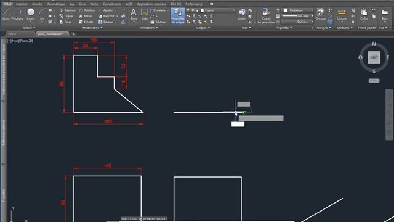Image resolution: width=394 pixels, height=222 pixels.
Task: Open the Gérer ribbon tab
Action: pyautogui.click(x=82, y=4)
